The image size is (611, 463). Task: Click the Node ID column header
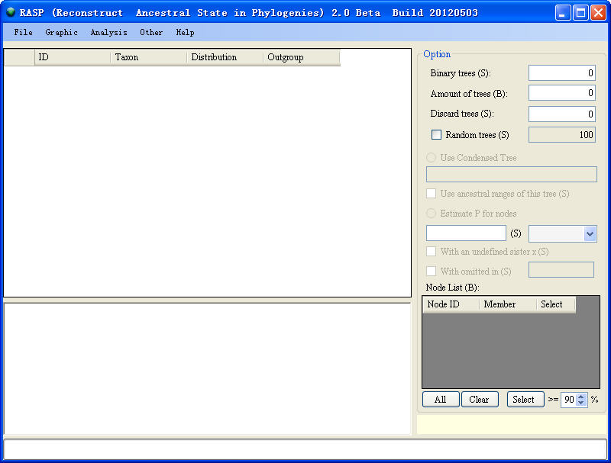pyautogui.click(x=451, y=304)
